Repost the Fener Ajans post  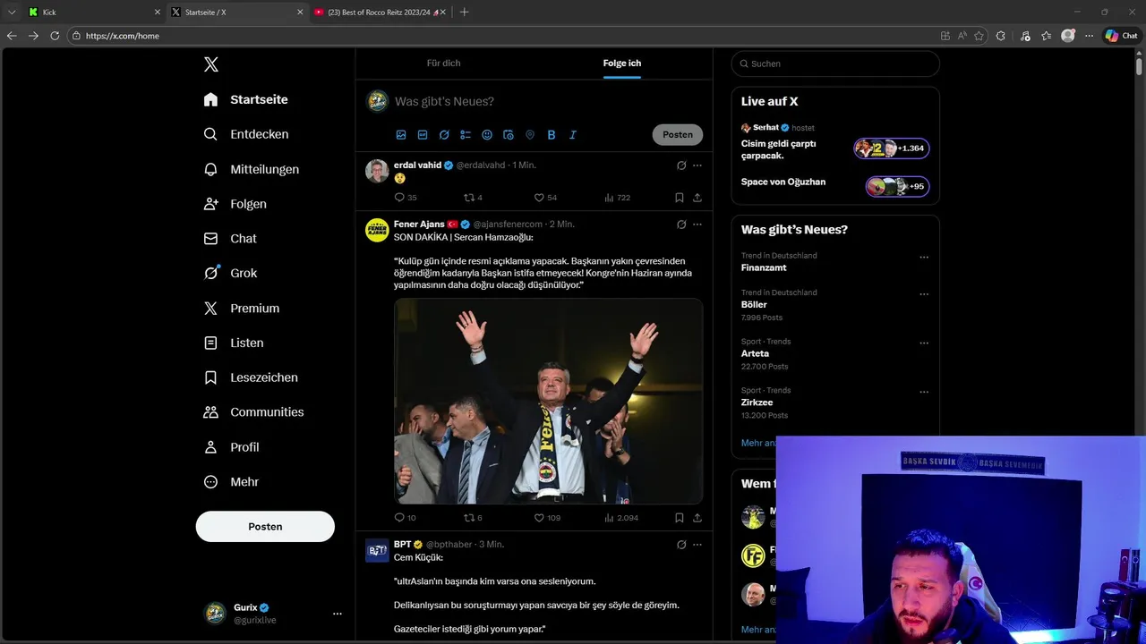pos(468,518)
